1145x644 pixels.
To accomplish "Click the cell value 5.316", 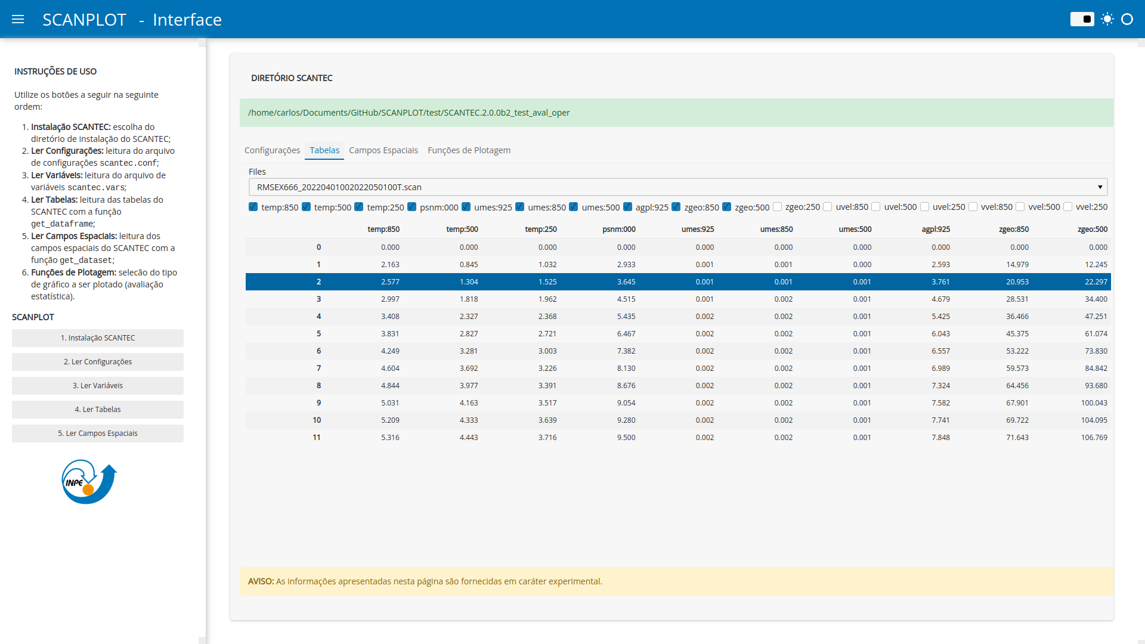I will coord(390,438).
